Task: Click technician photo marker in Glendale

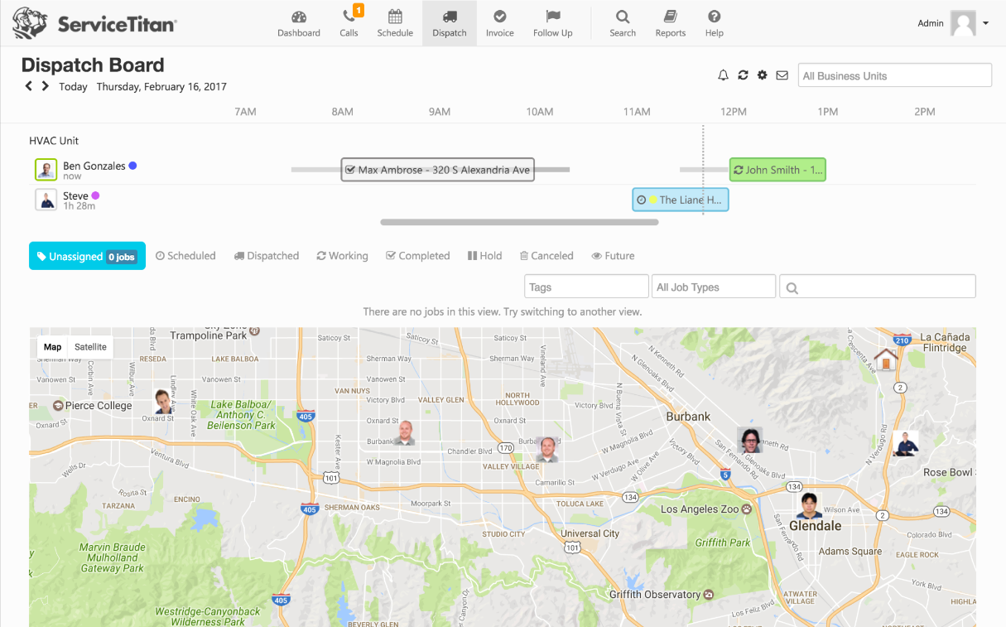Action: tap(810, 506)
